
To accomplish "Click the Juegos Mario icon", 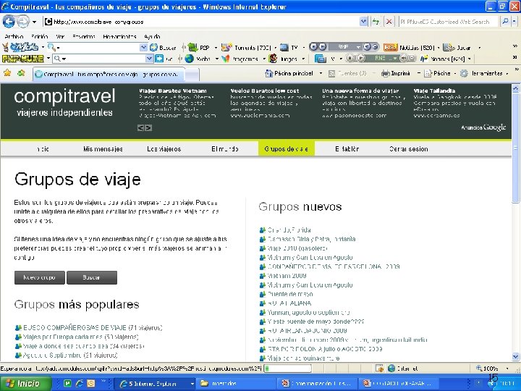I will click(273, 59).
